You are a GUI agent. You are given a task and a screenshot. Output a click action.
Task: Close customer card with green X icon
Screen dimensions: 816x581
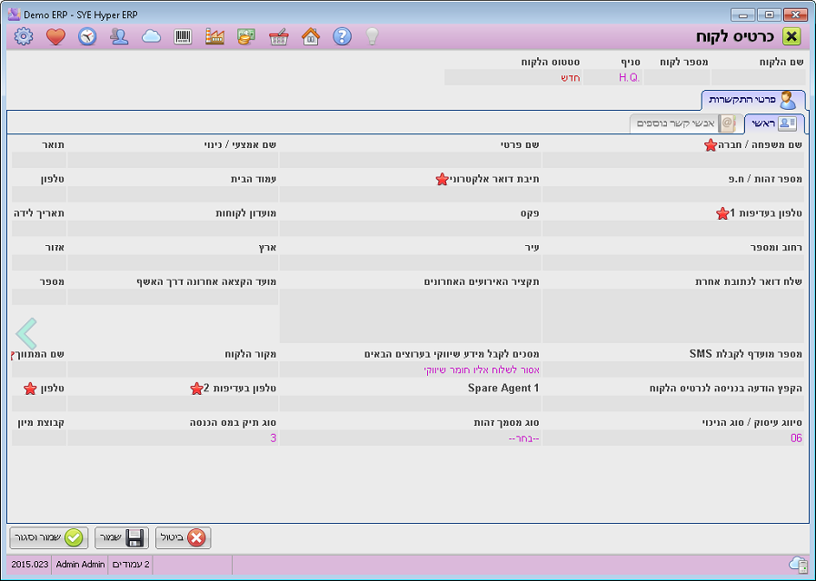(x=791, y=36)
